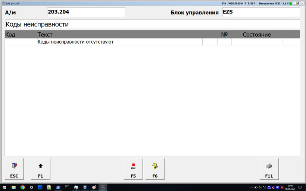This screenshot has height=191, width=306.
Task: Click the battery tray icon
Action: (256, 188)
